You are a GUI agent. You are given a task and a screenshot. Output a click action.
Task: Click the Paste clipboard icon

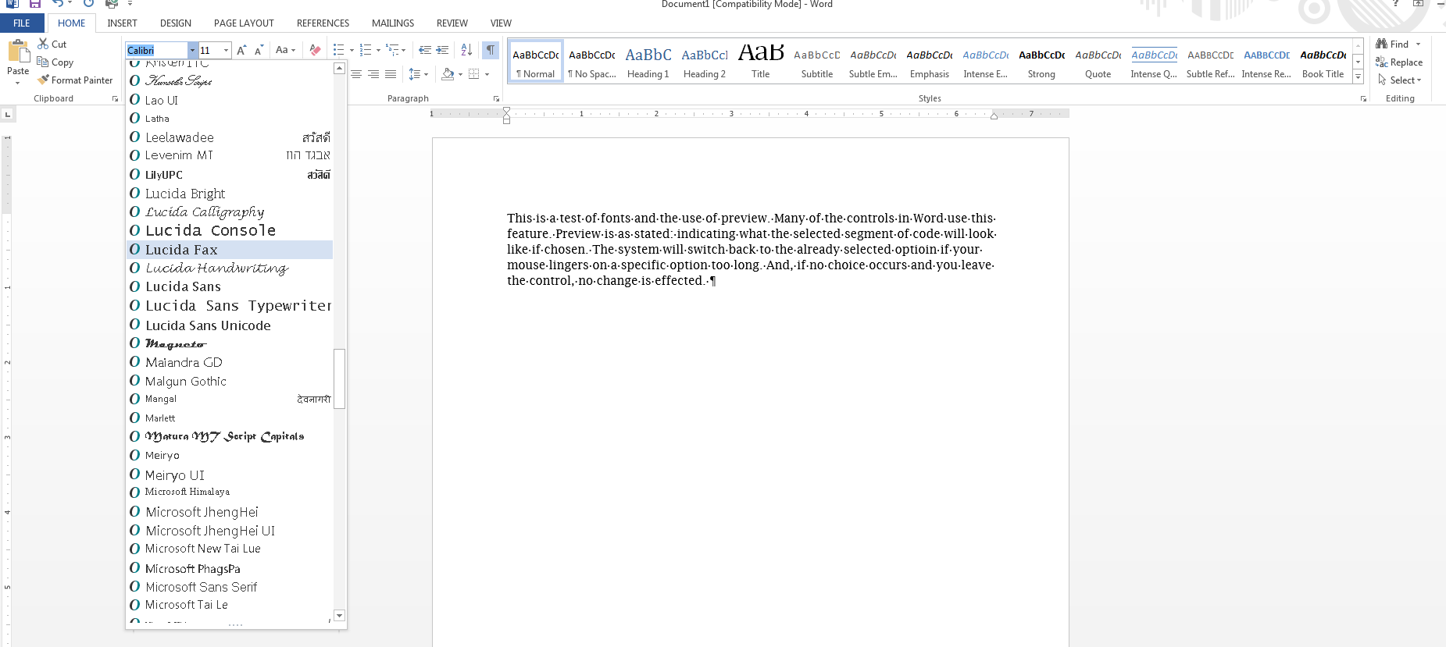(18, 52)
